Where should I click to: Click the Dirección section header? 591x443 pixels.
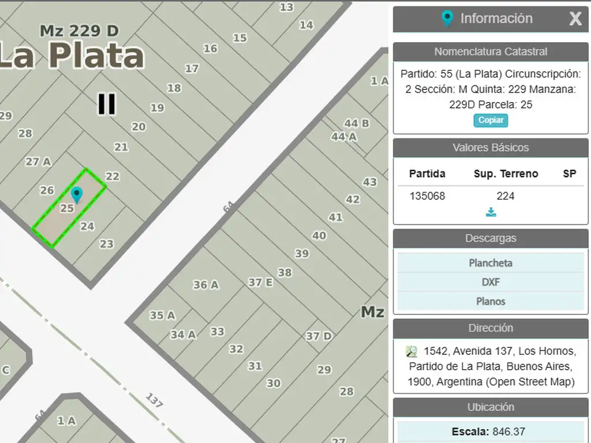coord(491,328)
